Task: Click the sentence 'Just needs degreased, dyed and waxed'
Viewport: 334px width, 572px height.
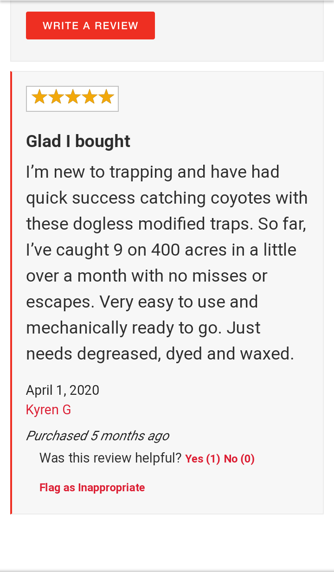Action: click(x=160, y=341)
